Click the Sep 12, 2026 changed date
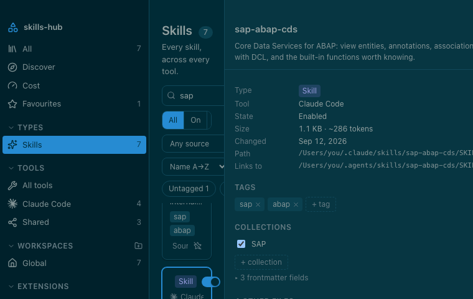The width and height of the screenshot is (473, 299). tap(322, 141)
